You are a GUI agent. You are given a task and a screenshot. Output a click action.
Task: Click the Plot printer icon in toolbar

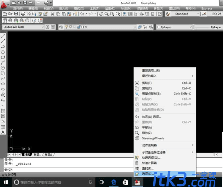tap(23, 14)
